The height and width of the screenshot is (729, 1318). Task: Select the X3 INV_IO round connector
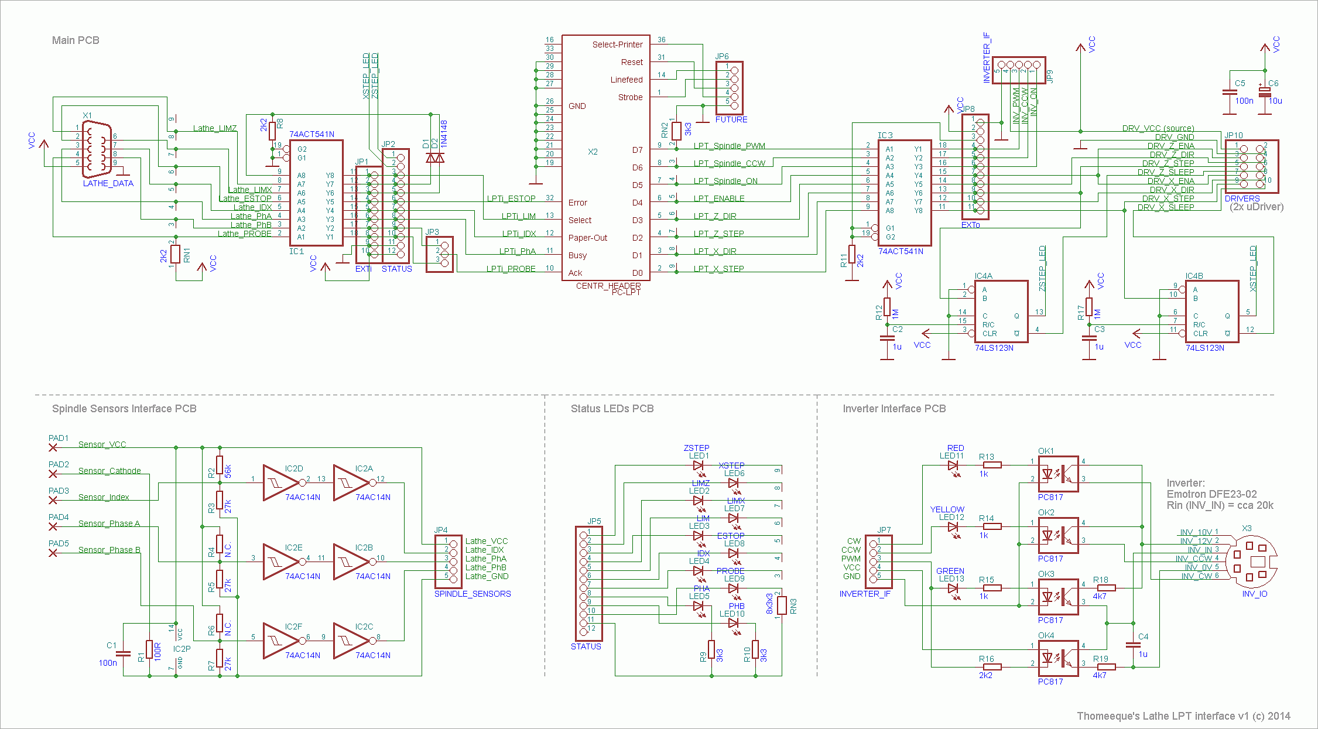[1252, 562]
